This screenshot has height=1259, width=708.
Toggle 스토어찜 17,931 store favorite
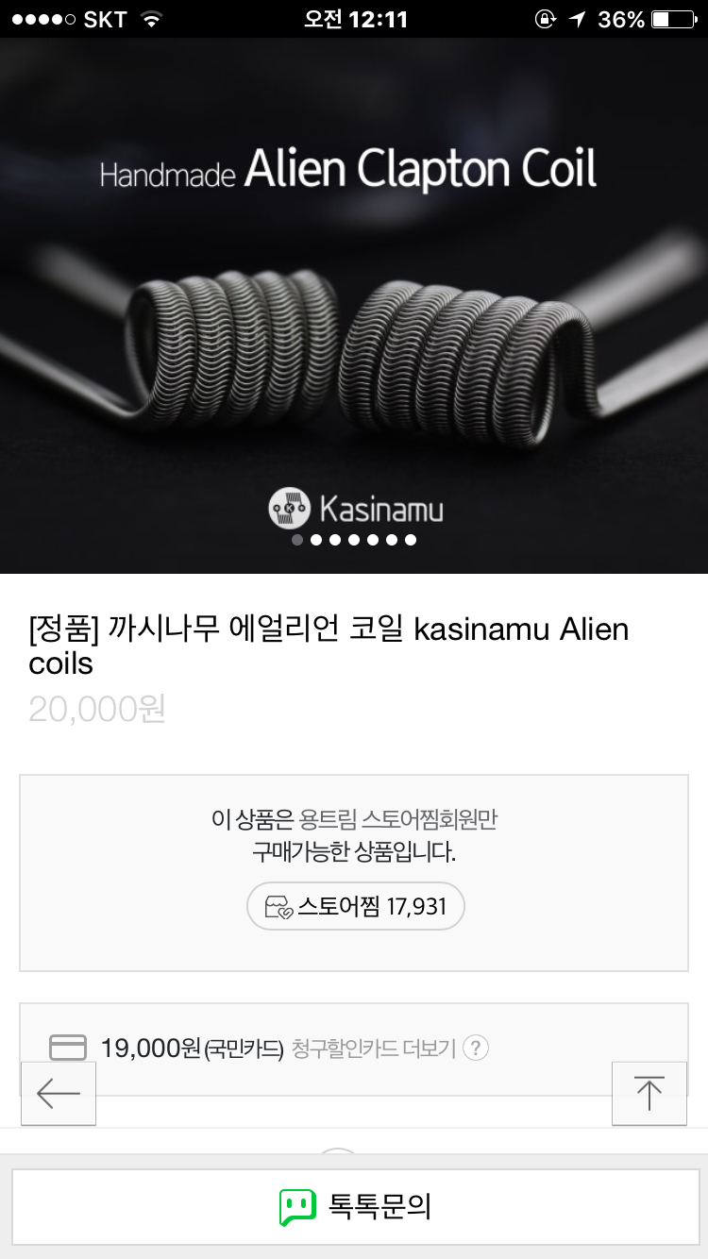(356, 907)
